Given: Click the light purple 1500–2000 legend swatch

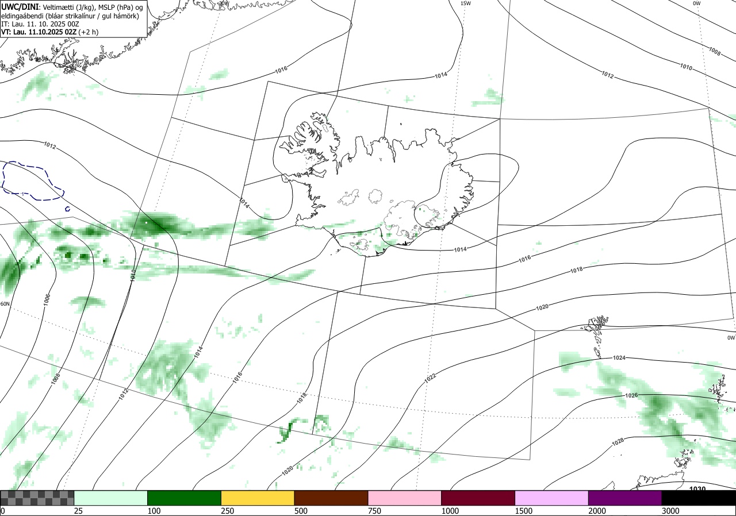Looking at the screenshot, I should pyautogui.click(x=552, y=498).
